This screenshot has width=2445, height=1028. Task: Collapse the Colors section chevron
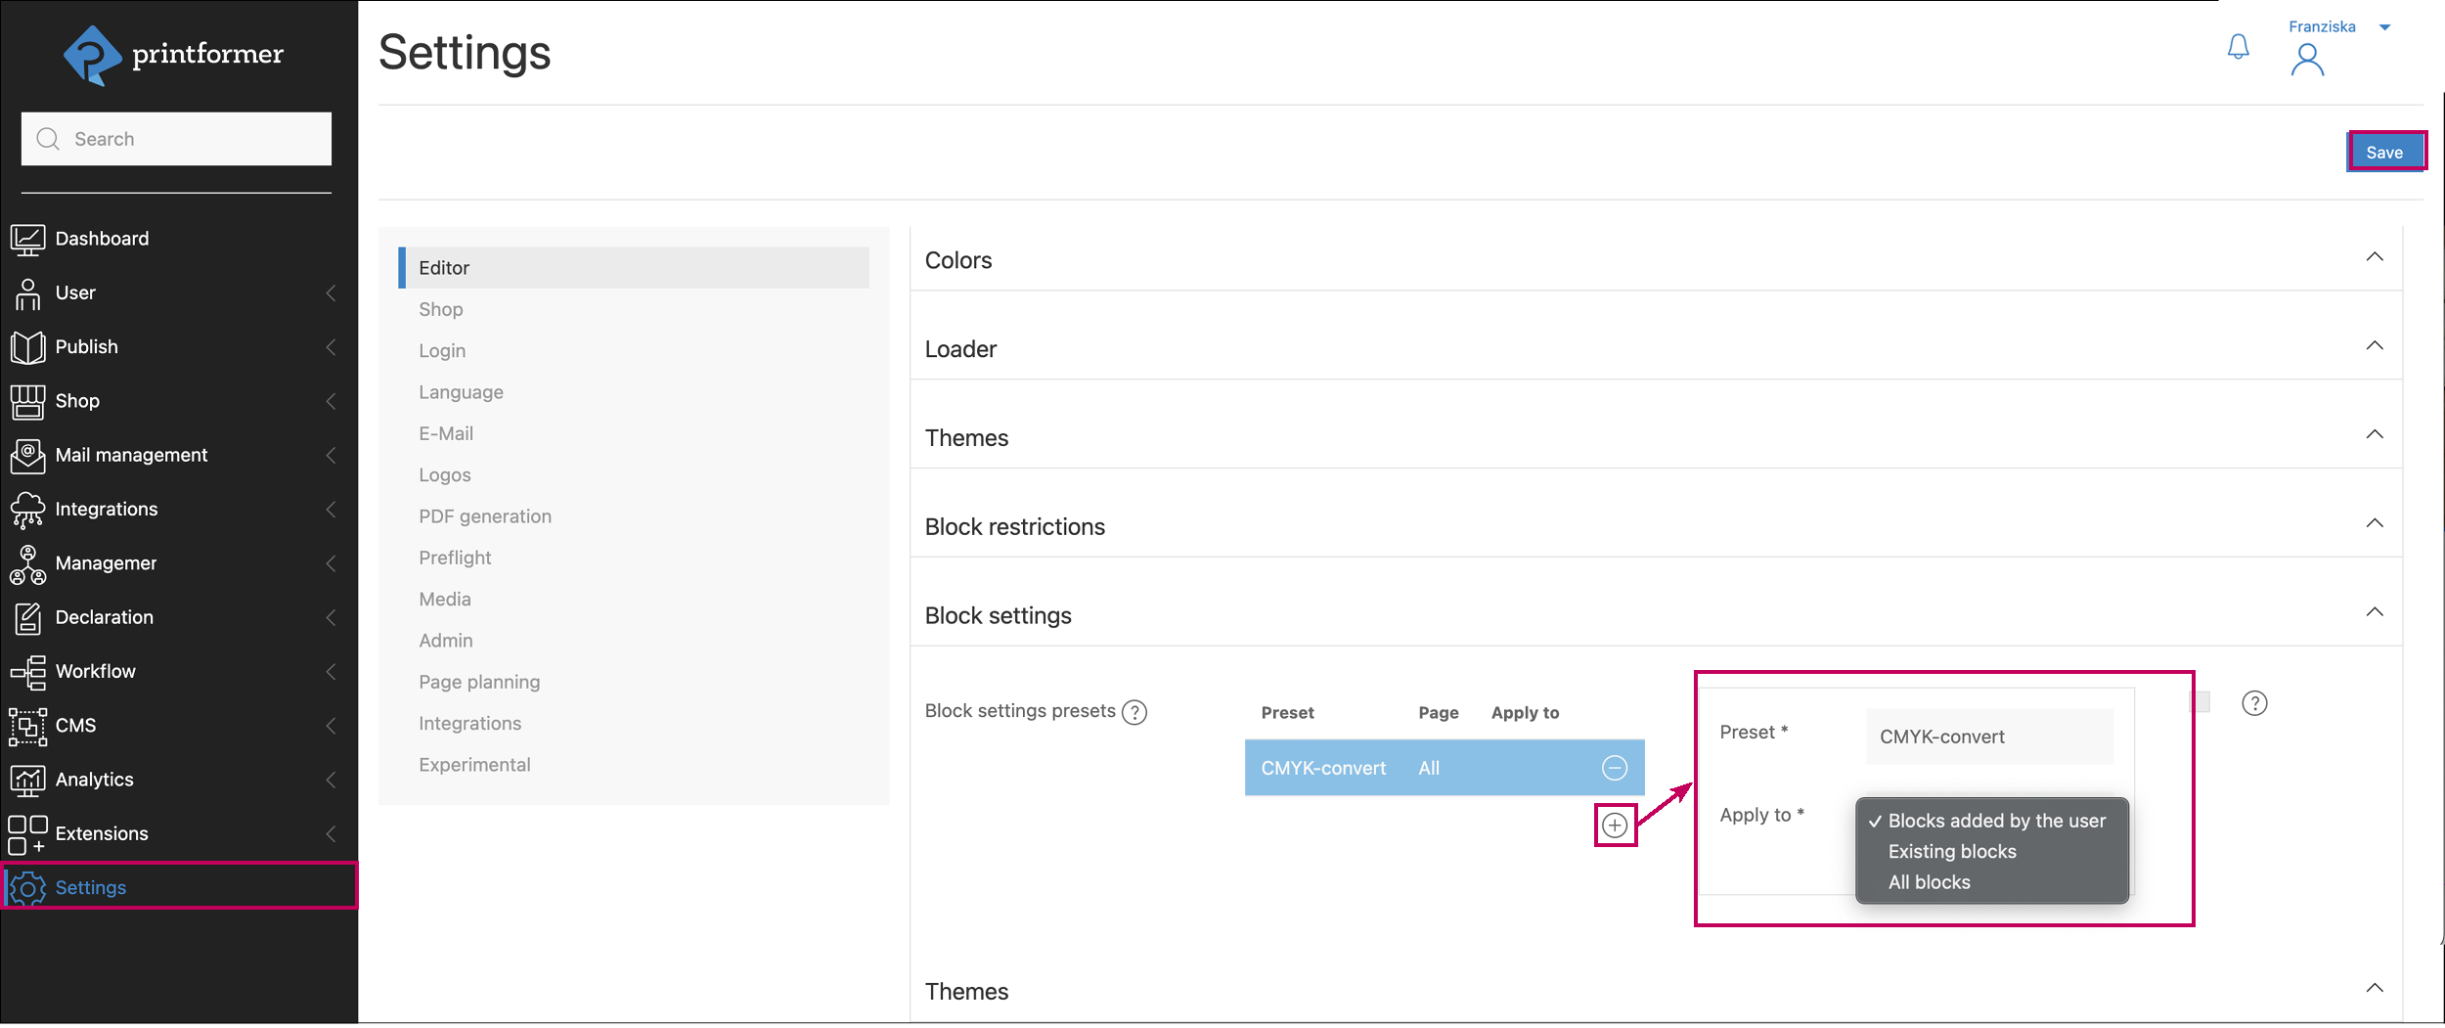2374,257
